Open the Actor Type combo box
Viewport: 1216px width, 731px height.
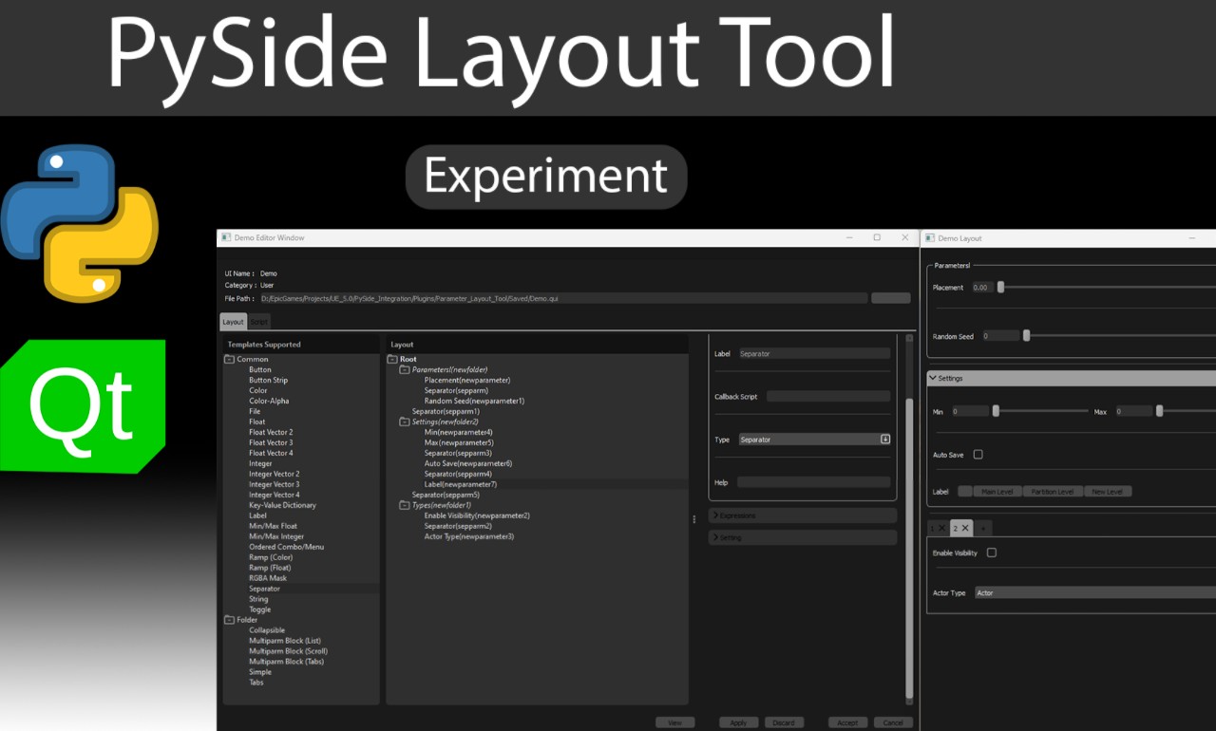(1092, 592)
